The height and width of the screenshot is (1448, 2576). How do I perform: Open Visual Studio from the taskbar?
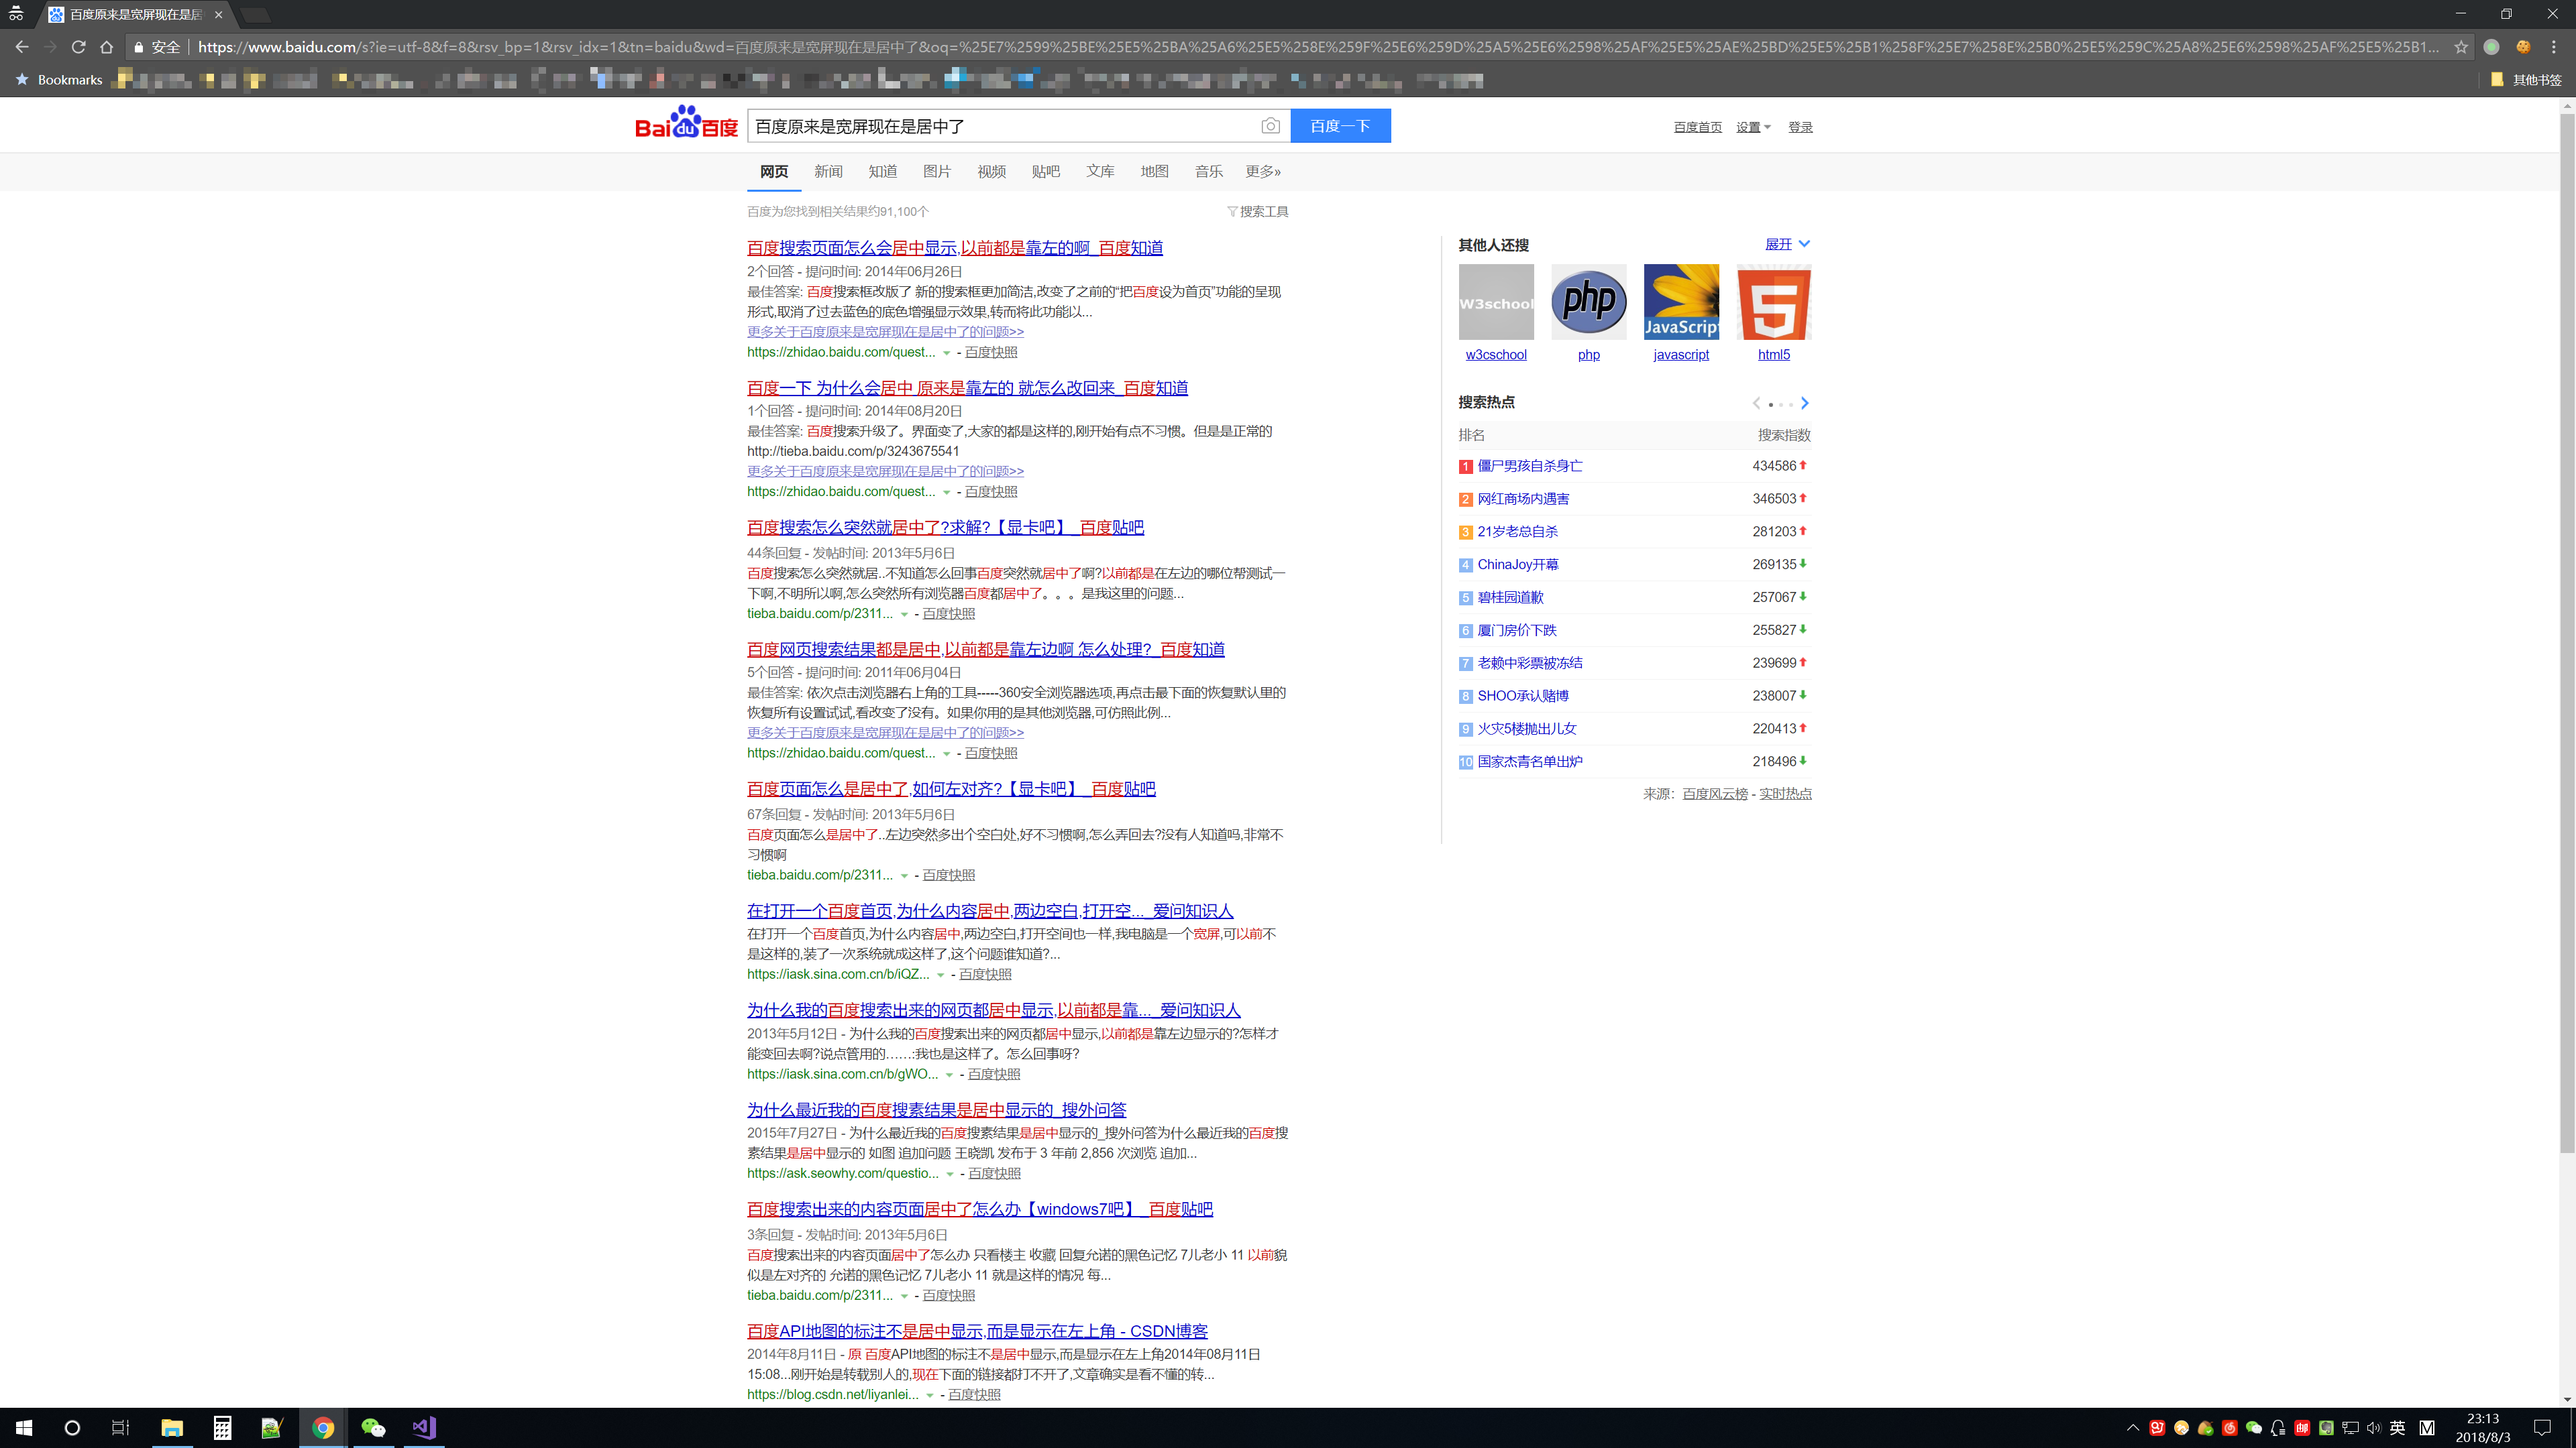(424, 1427)
